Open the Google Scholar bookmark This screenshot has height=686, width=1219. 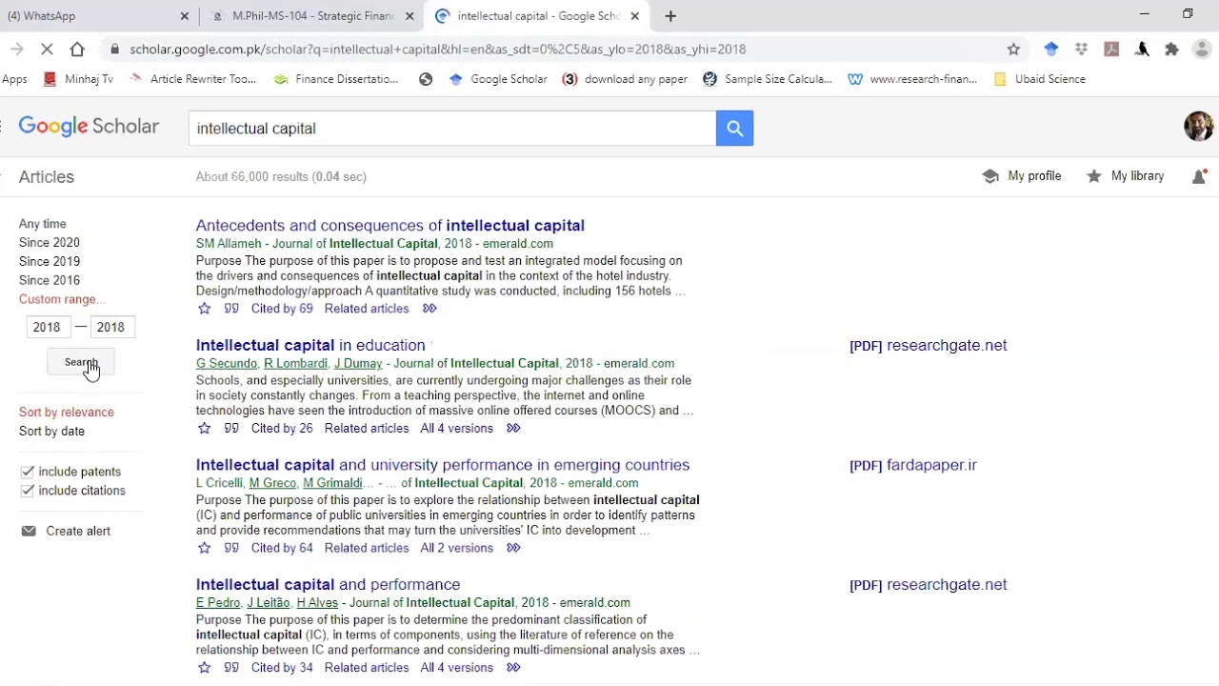[498, 79]
